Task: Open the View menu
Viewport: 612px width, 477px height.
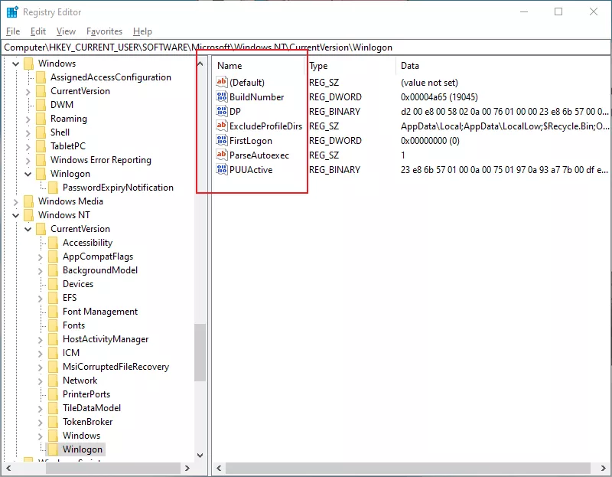Action: [66, 31]
